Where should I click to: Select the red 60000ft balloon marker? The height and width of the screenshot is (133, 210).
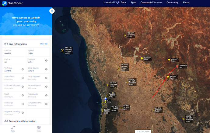click(177, 66)
